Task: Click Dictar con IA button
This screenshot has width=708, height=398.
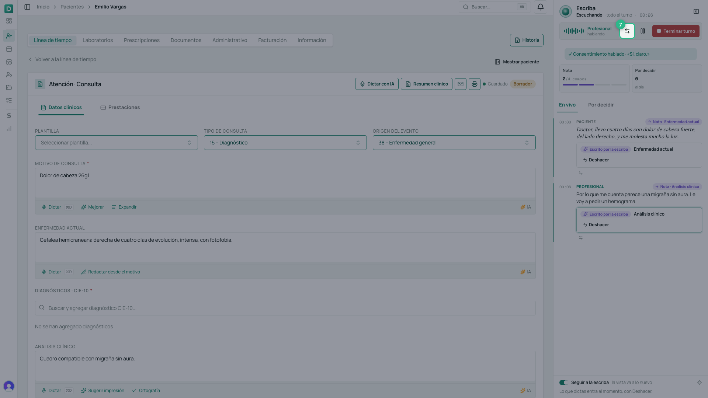Action: (377, 84)
